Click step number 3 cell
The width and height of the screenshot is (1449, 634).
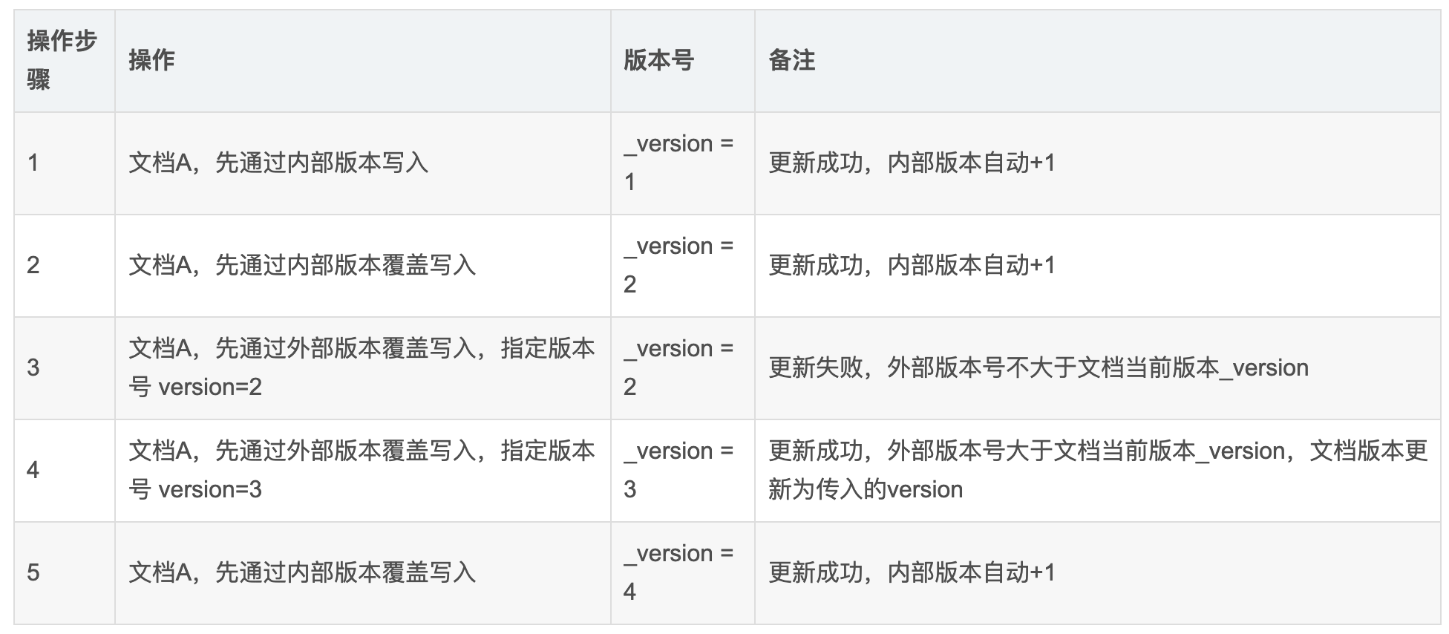[x=33, y=367]
